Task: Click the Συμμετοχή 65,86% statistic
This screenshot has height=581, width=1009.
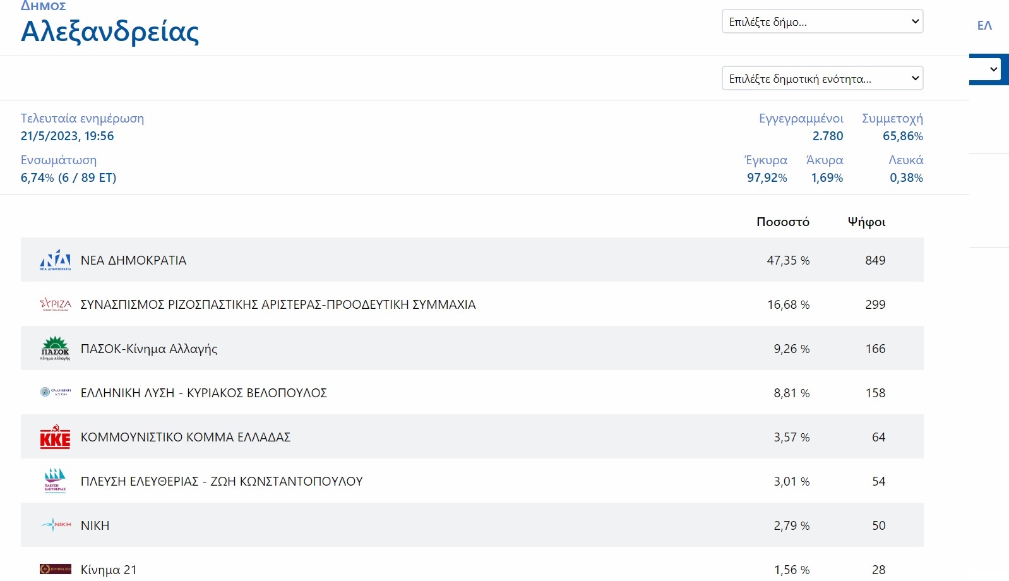Action: coord(892,127)
